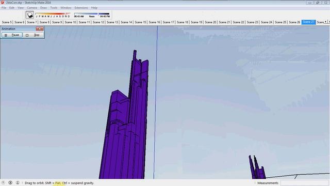
Task: Switch to Scene 12 tab
Action: tap(98, 22)
